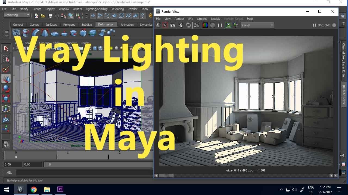Click the time slider range bar

pos(99,164)
